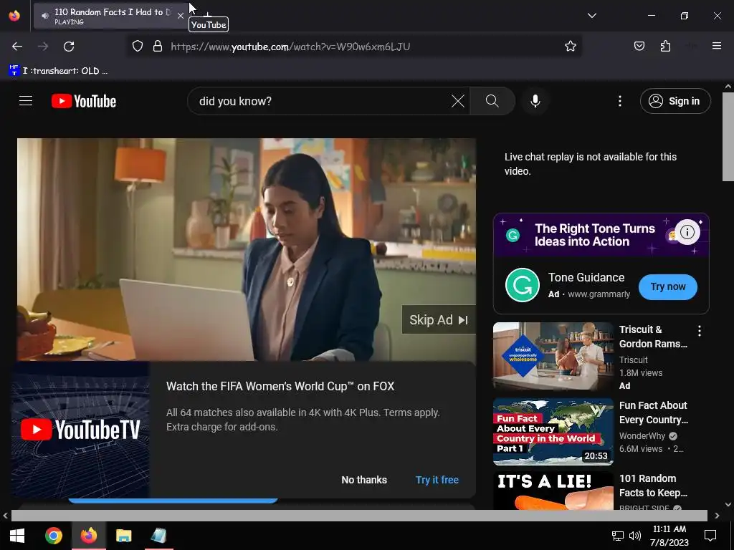Reload the current page

click(x=69, y=47)
